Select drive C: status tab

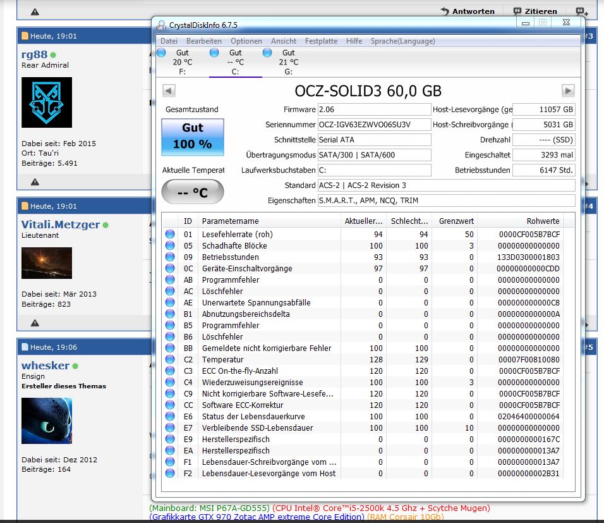click(x=236, y=62)
